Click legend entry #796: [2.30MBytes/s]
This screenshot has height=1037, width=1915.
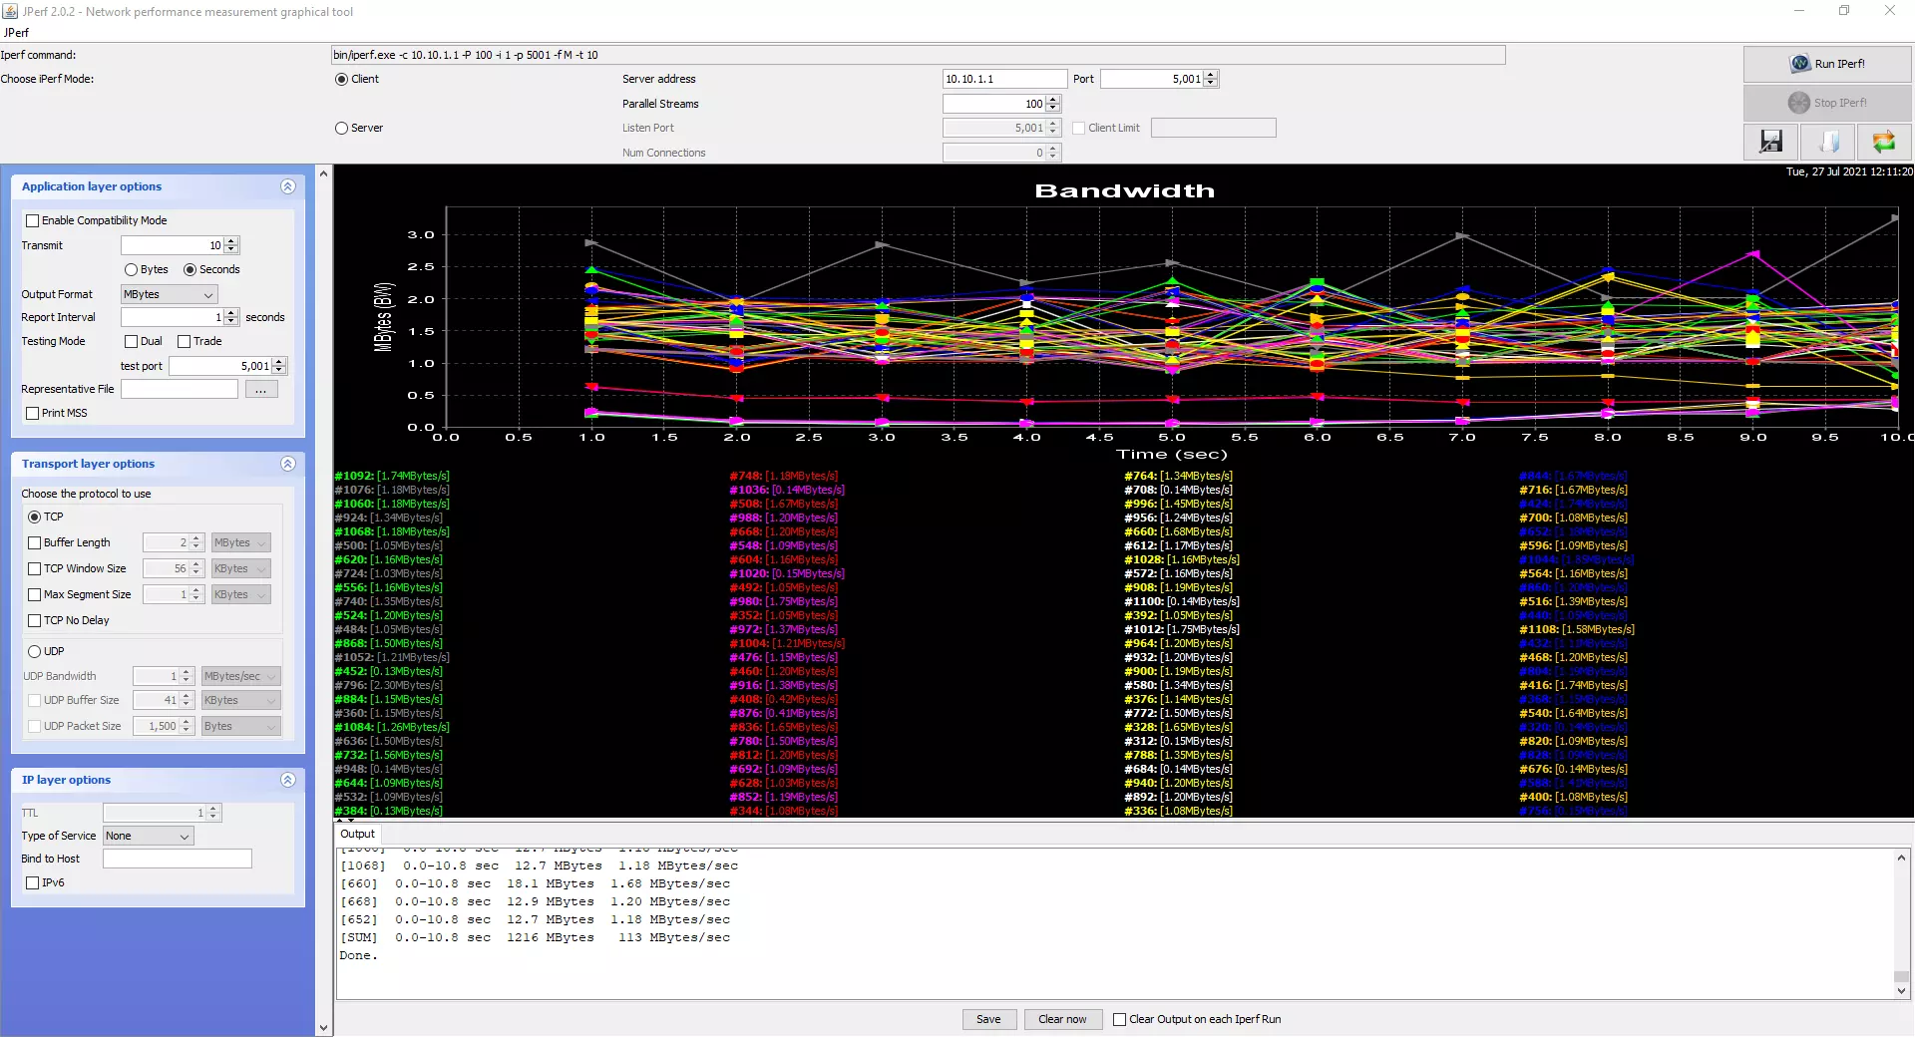(389, 685)
